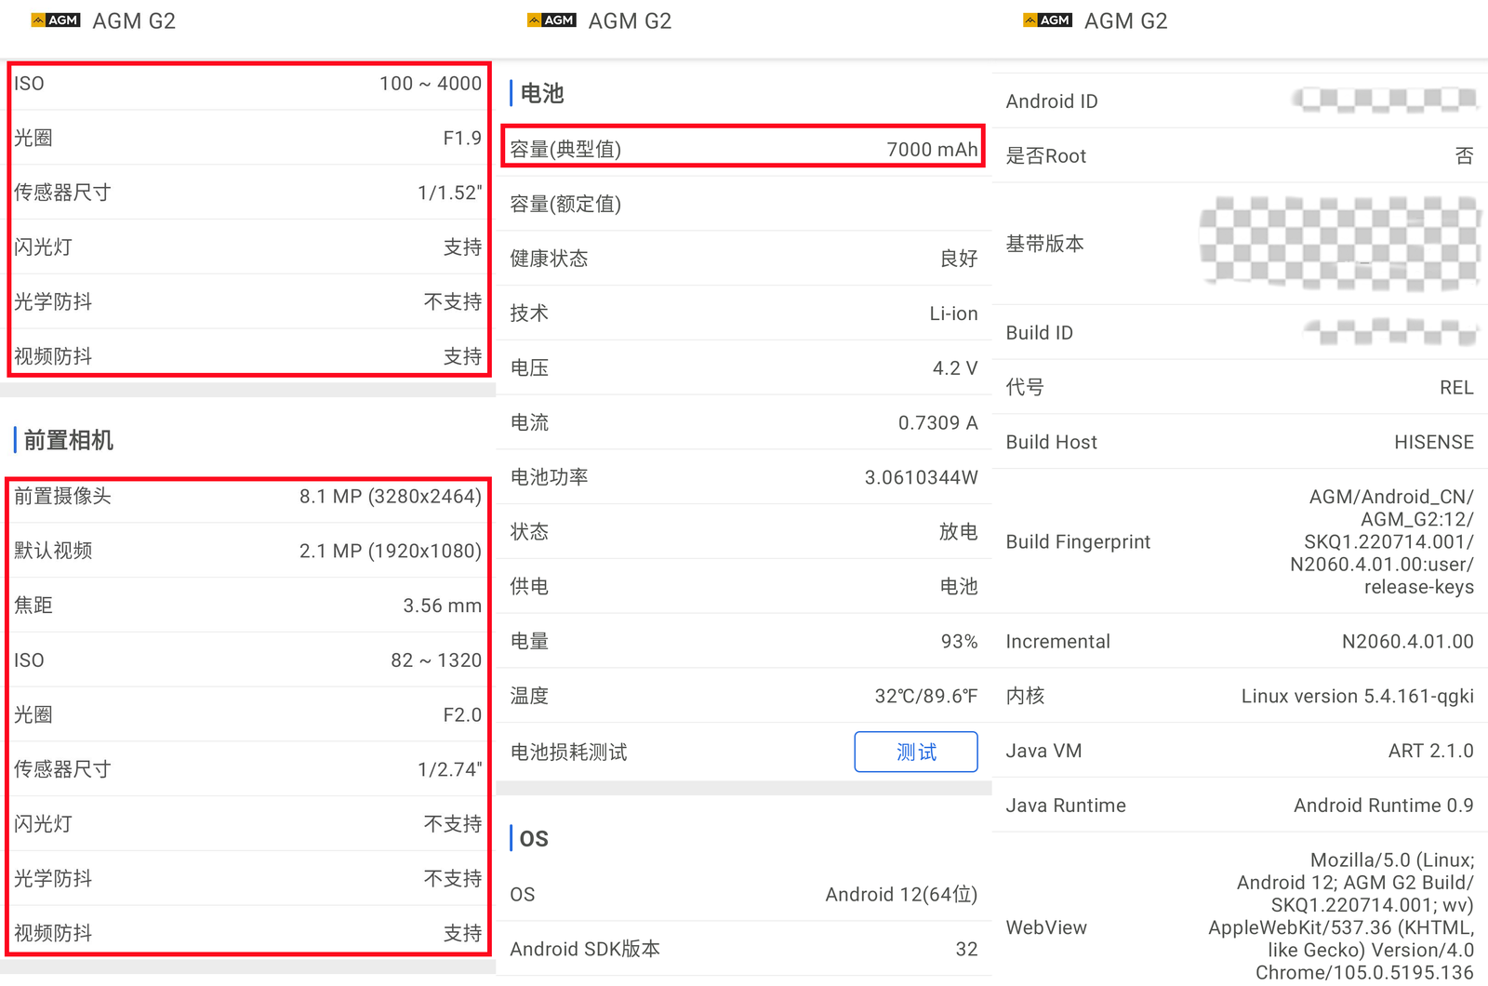Select the 电量 93% row
This screenshot has width=1488, height=986.
[x=744, y=642]
